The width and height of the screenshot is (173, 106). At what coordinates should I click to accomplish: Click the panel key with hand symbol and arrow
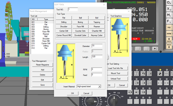point(143,74)
